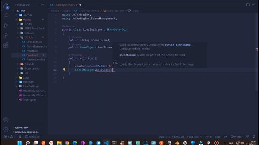The width and height of the screenshot is (259, 145).
Task: Change UTF-8 encoding in status bar
Action: click(208, 137)
